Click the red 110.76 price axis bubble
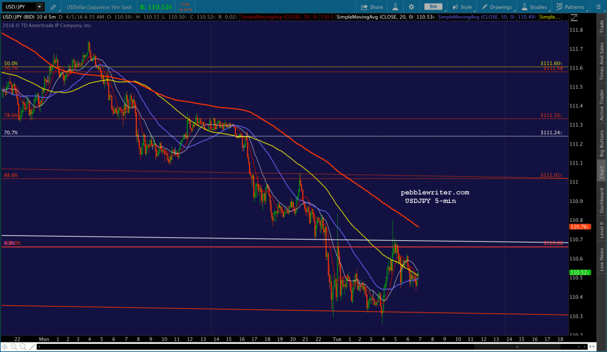 tap(580, 227)
